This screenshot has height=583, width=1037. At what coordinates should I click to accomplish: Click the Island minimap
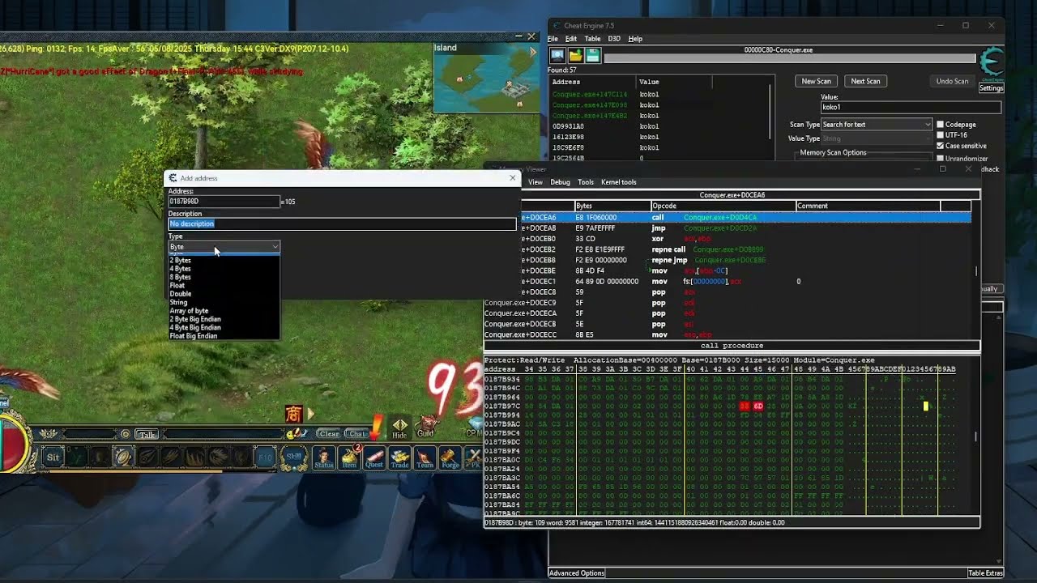pyautogui.click(x=485, y=78)
